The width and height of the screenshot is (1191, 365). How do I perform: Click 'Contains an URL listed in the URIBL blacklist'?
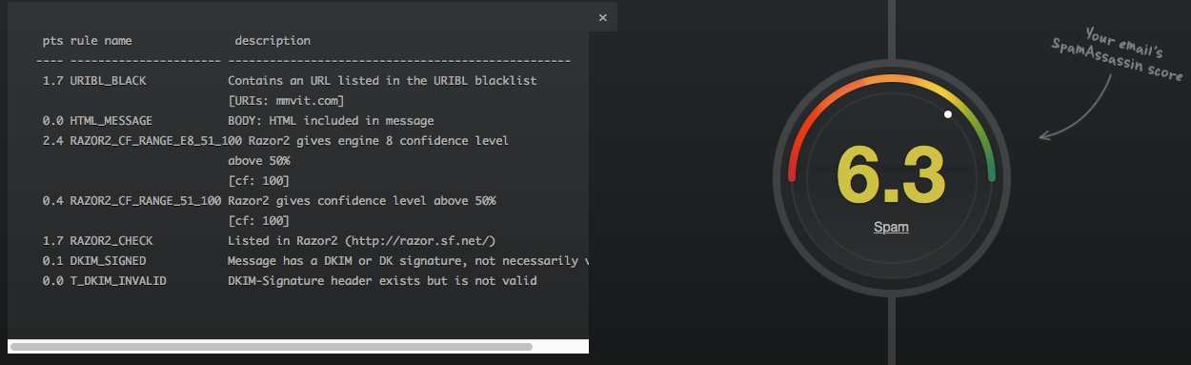tap(382, 81)
